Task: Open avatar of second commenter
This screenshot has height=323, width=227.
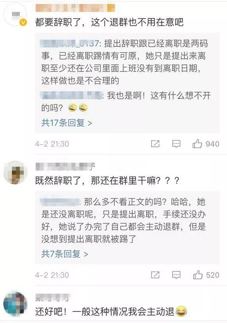Action: pos(15,173)
